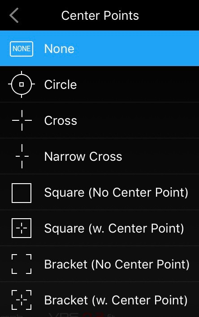Click the square with center point icon
The height and width of the screenshot is (317, 199).
[22, 228]
